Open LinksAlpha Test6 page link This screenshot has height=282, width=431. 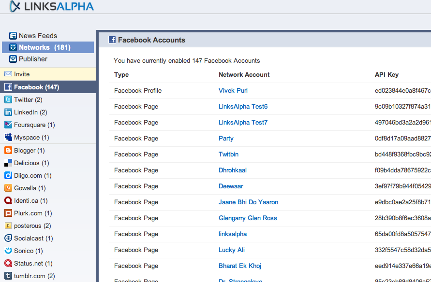click(x=243, y=106)
